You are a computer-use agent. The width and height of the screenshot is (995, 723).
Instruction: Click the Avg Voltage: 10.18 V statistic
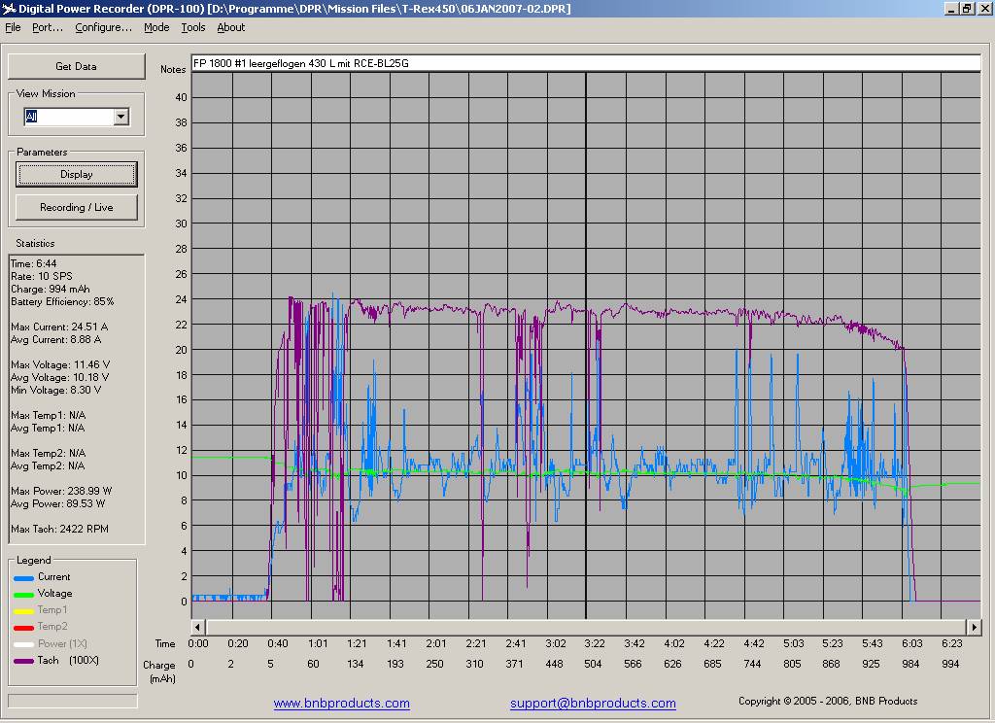(x=59, y=377)
